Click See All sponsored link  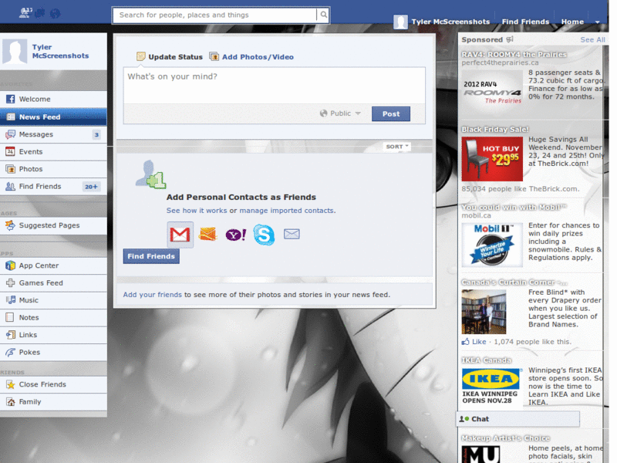pos(592,40)
